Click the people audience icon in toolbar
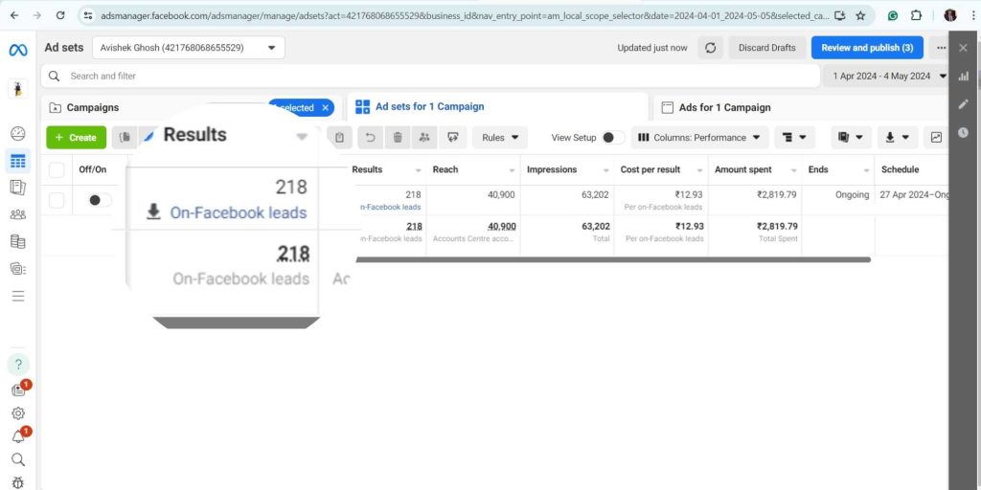Image resolution: width=981 pixels, height=490 pixels. click(424, 138)
